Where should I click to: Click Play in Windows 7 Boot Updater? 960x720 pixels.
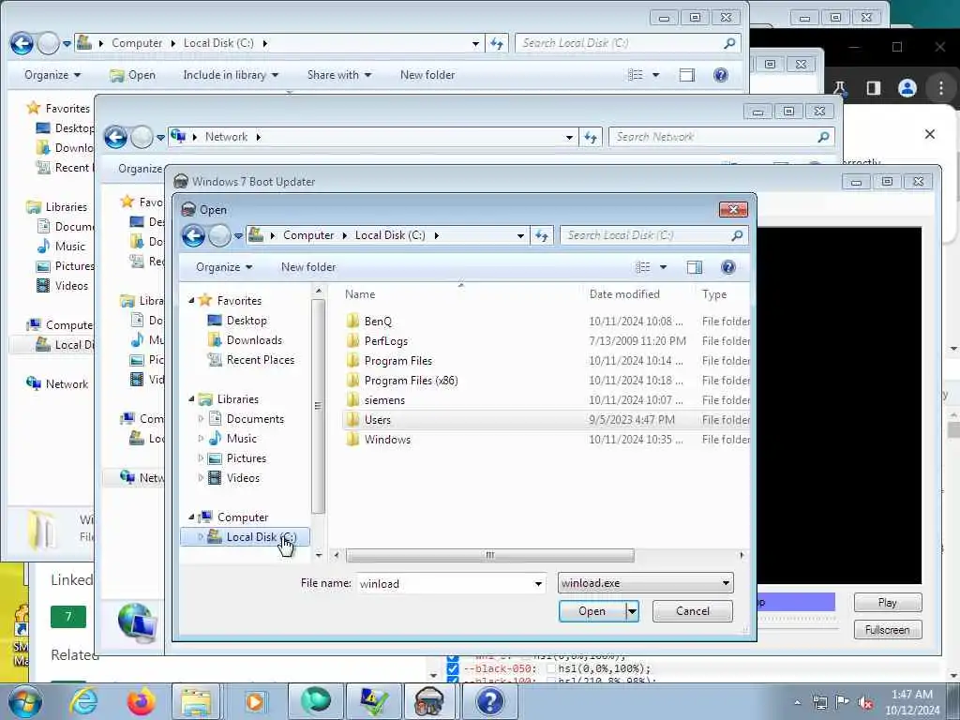click(x=888, y=603)
